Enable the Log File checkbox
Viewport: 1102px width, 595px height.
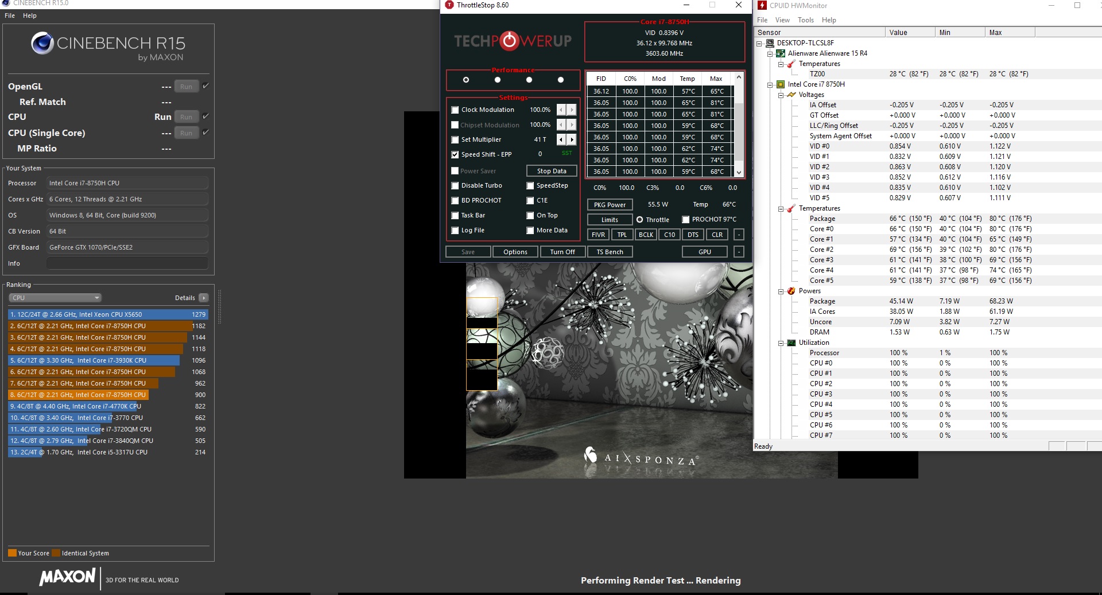point(455,231)
